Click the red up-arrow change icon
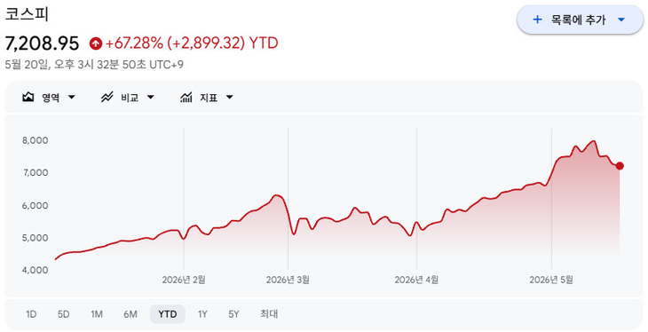The image size is (648, 332). point(96,43)
